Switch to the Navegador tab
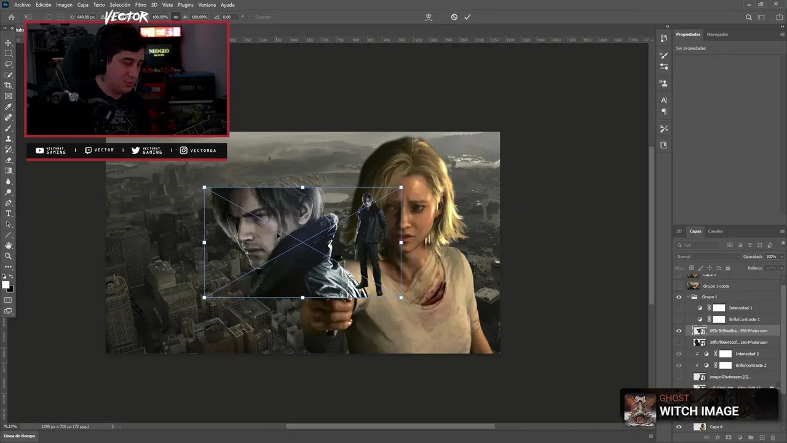Viewport: 787px width, 443px height. (718, 34)
